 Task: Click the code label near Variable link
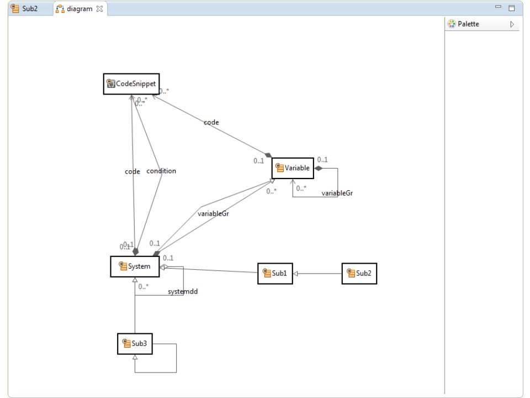point(211,123)
